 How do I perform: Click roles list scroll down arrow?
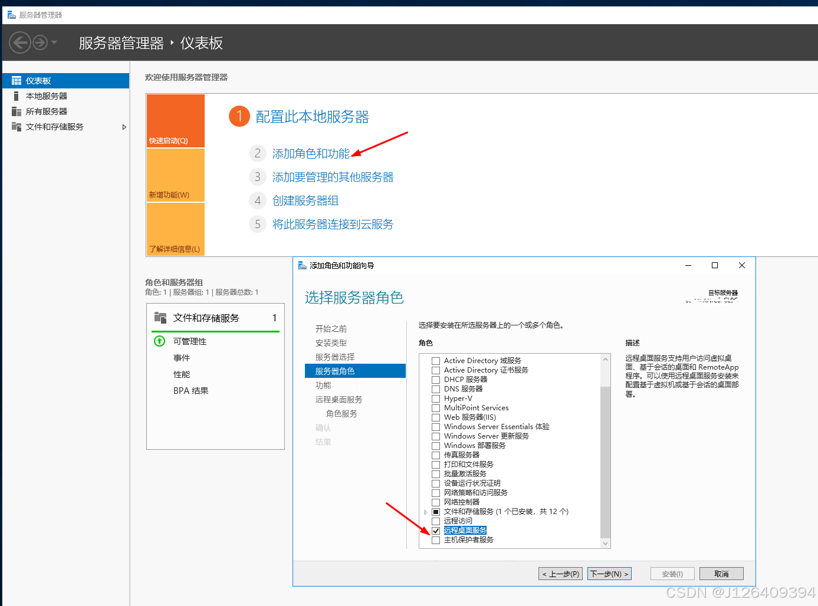pyautogui.click(x=605, y=544)
